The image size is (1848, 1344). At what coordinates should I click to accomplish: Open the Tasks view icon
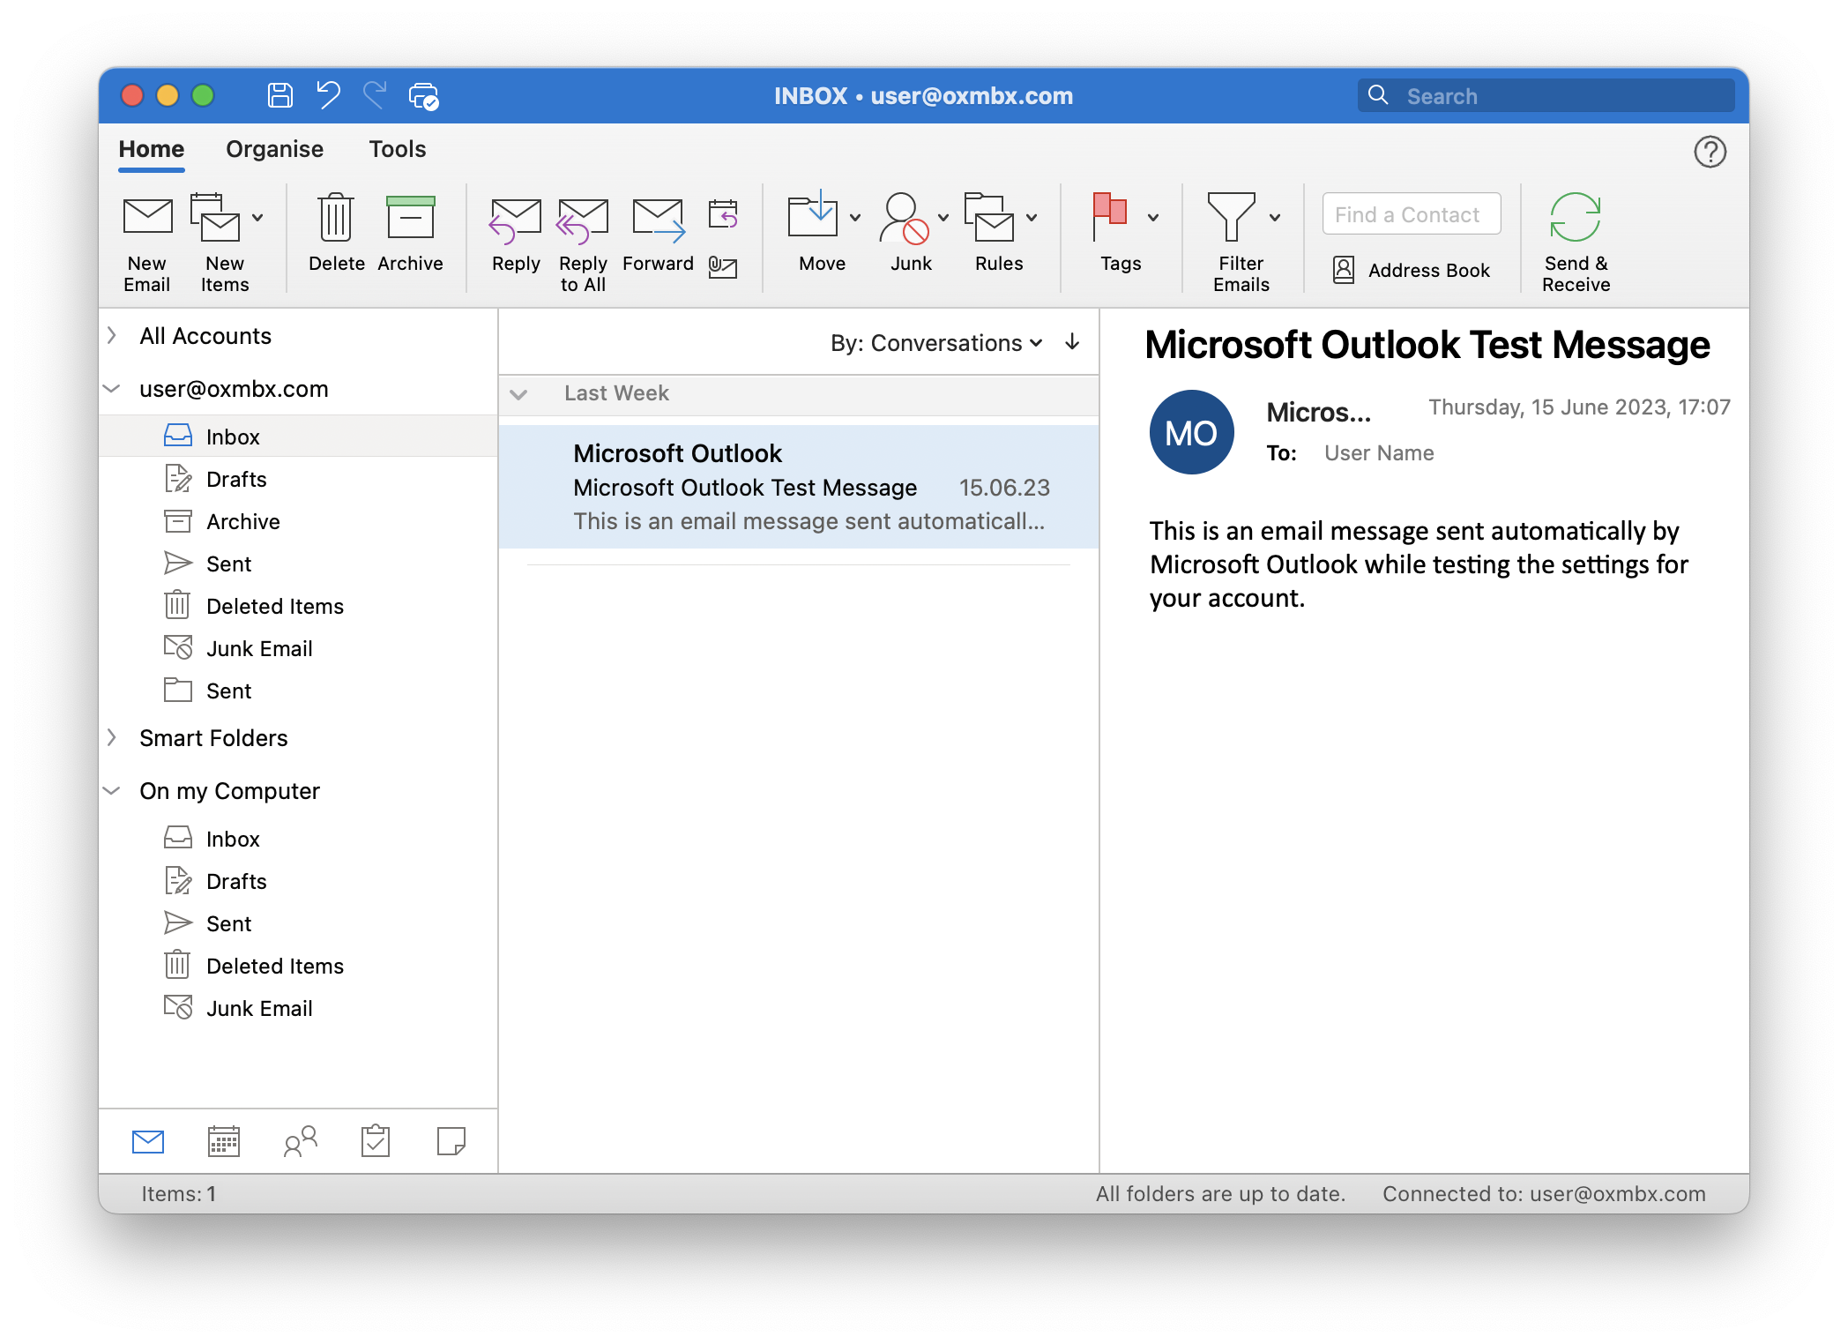tap(376, 1141)
